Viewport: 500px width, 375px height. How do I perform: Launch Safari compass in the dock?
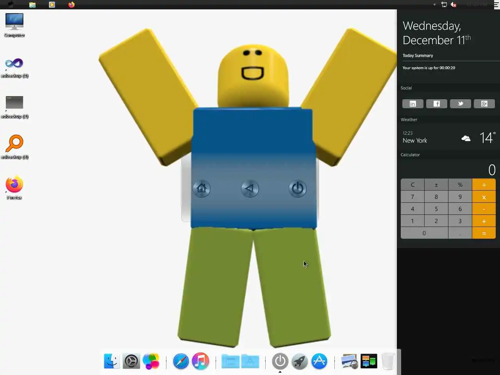coord(181,361)
